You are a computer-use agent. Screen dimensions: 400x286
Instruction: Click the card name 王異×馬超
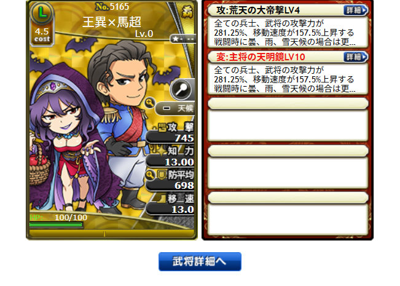(x=112, y=22)
